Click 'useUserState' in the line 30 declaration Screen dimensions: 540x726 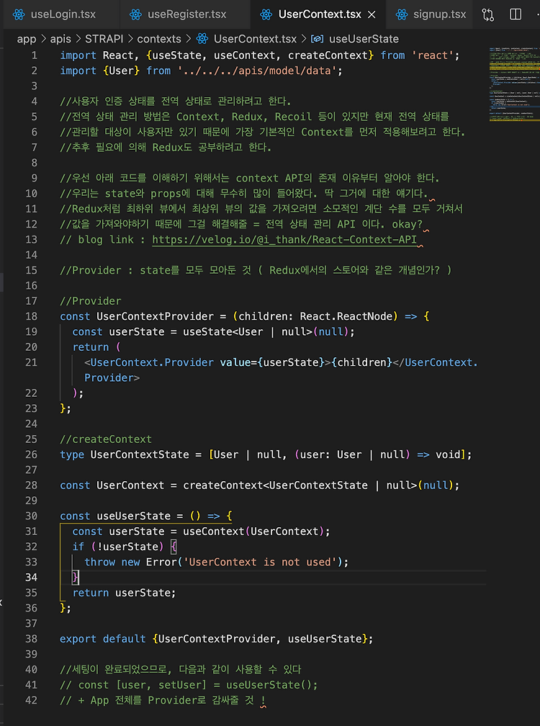133,516
